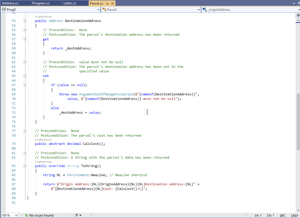This screenshot has width=300, height=218.
Task: Click the vertical scrollbar down arrow
Action: point(298,210)
